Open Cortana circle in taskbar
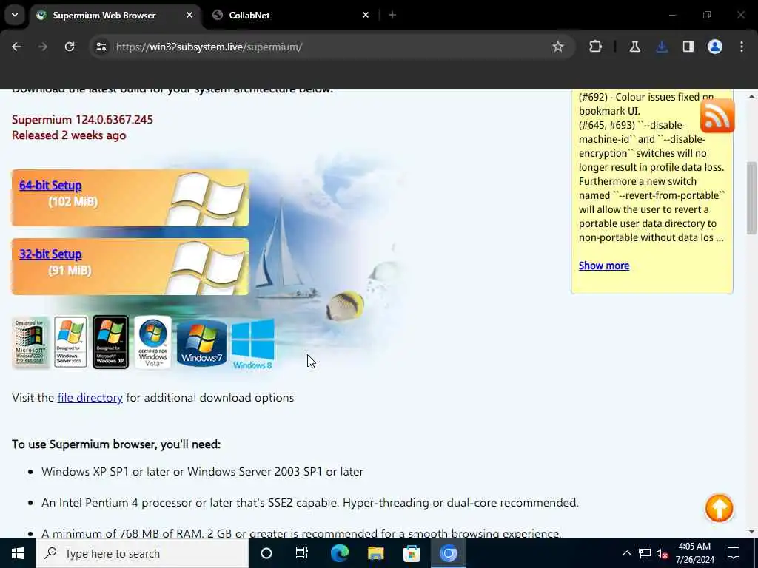 [x=266, y=553]
